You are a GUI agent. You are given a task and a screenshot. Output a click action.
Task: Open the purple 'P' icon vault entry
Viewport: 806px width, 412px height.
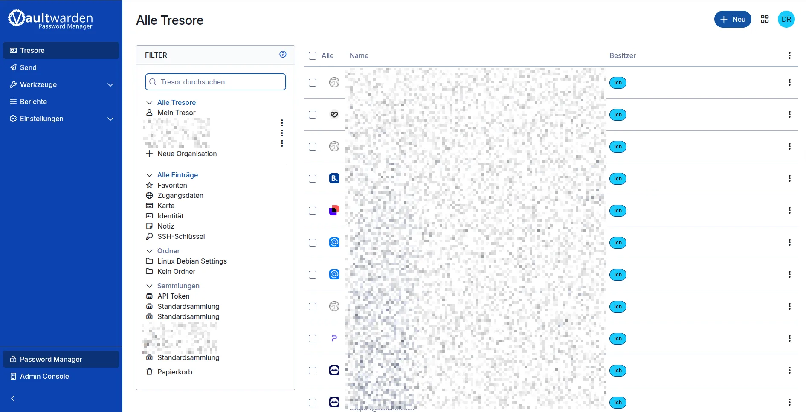coord(334,338)
